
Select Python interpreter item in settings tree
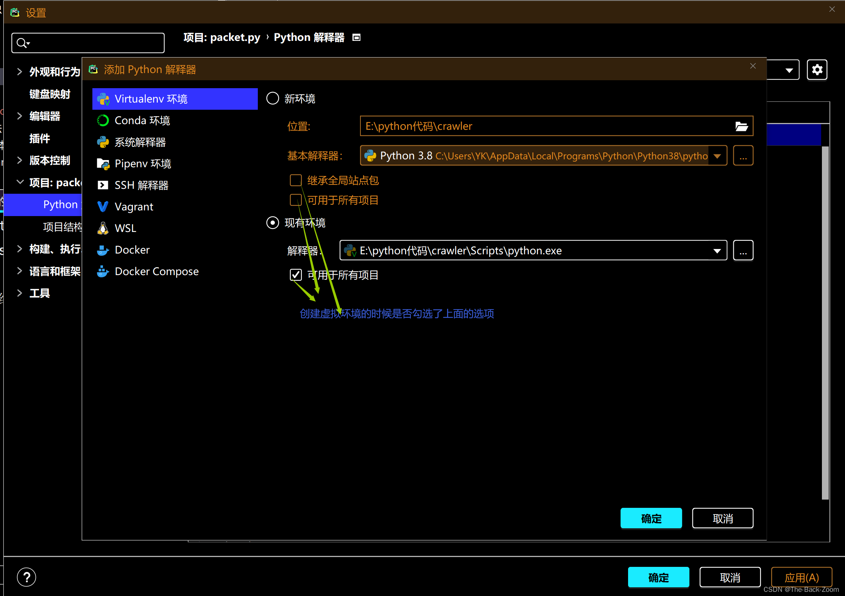(42, 205)
